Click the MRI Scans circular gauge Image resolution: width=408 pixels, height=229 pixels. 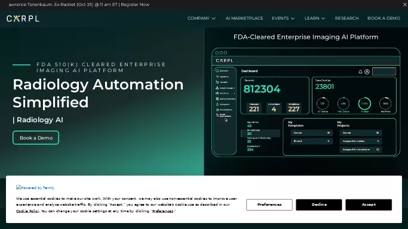coord(343,103)
